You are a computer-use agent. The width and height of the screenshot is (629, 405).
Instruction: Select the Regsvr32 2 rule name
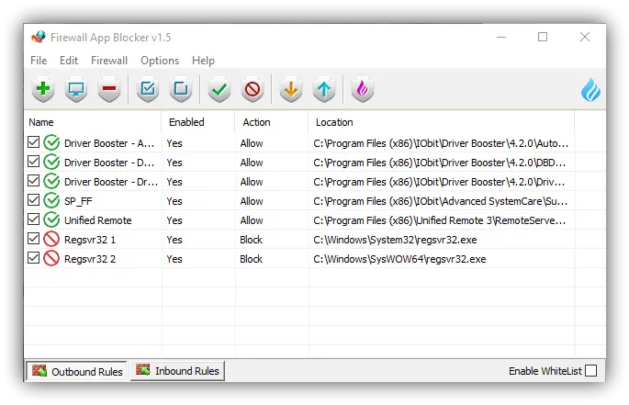click(x=90, y=259)
